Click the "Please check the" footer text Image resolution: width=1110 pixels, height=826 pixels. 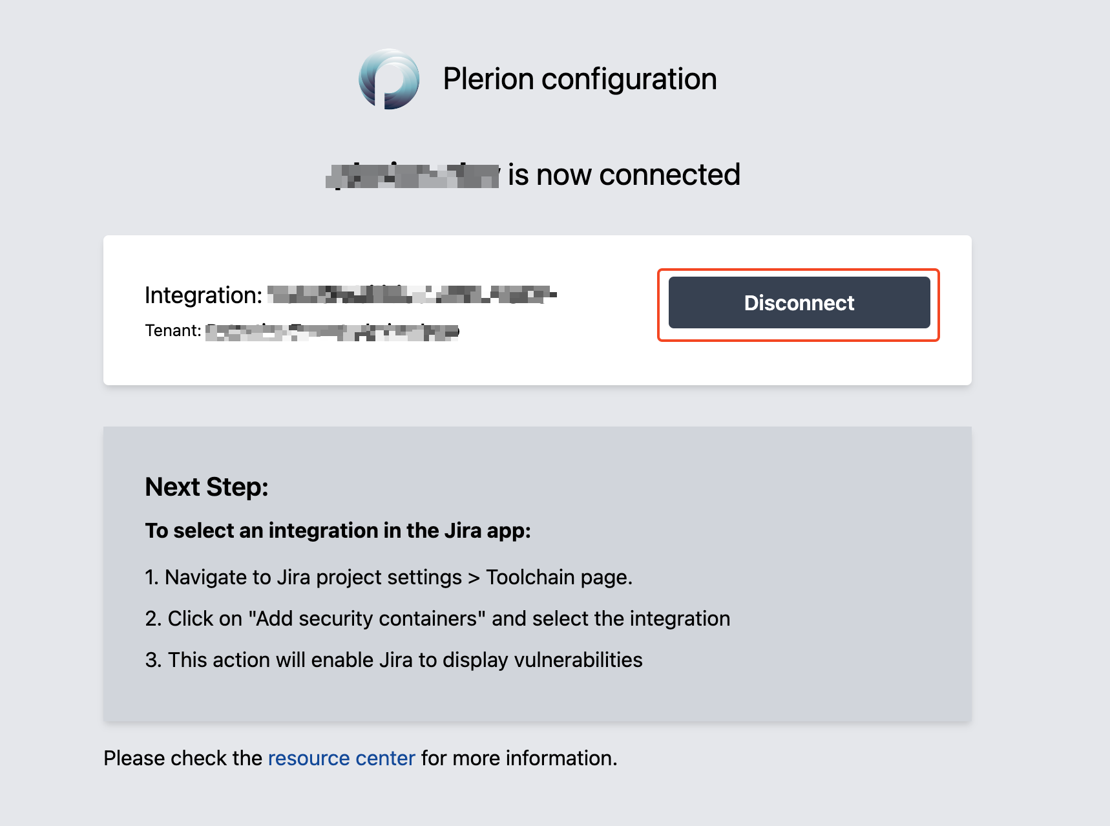183,757
